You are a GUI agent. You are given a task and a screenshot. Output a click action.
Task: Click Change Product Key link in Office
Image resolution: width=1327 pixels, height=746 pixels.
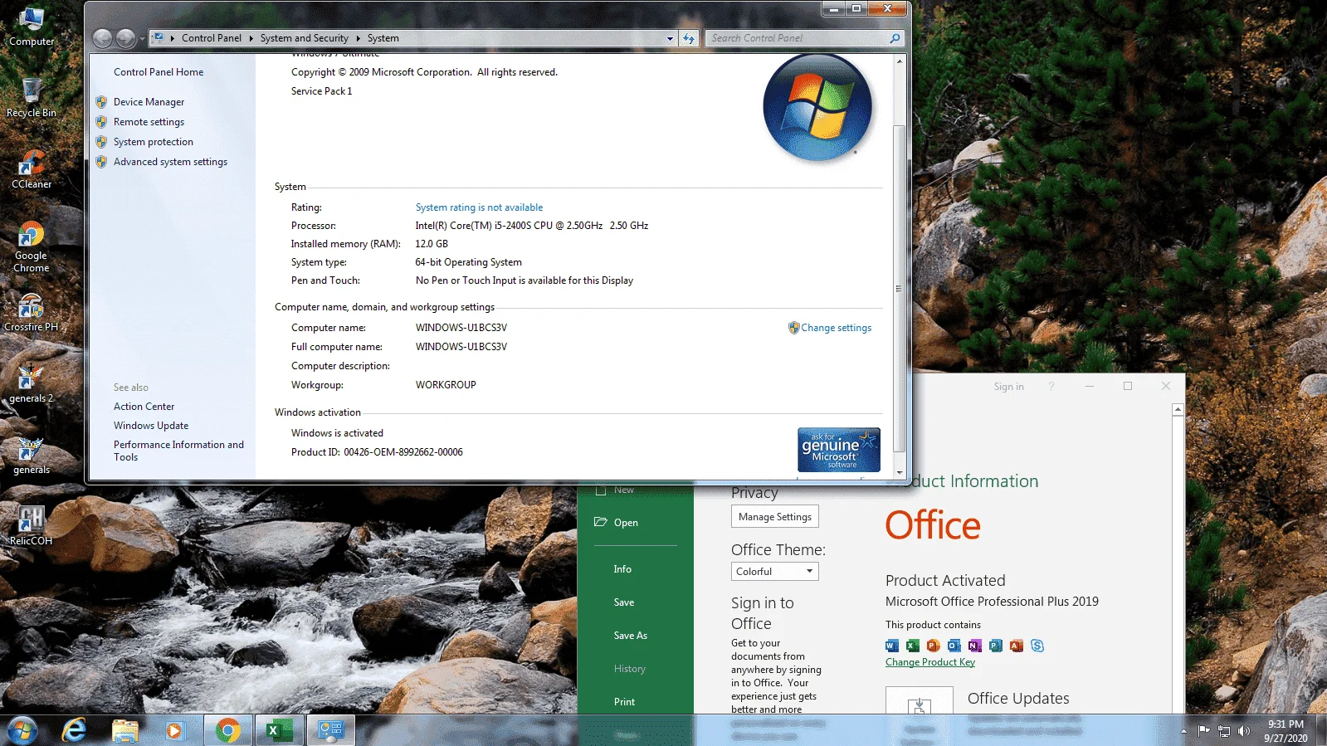pyautogui.click(x=930, y=662)
